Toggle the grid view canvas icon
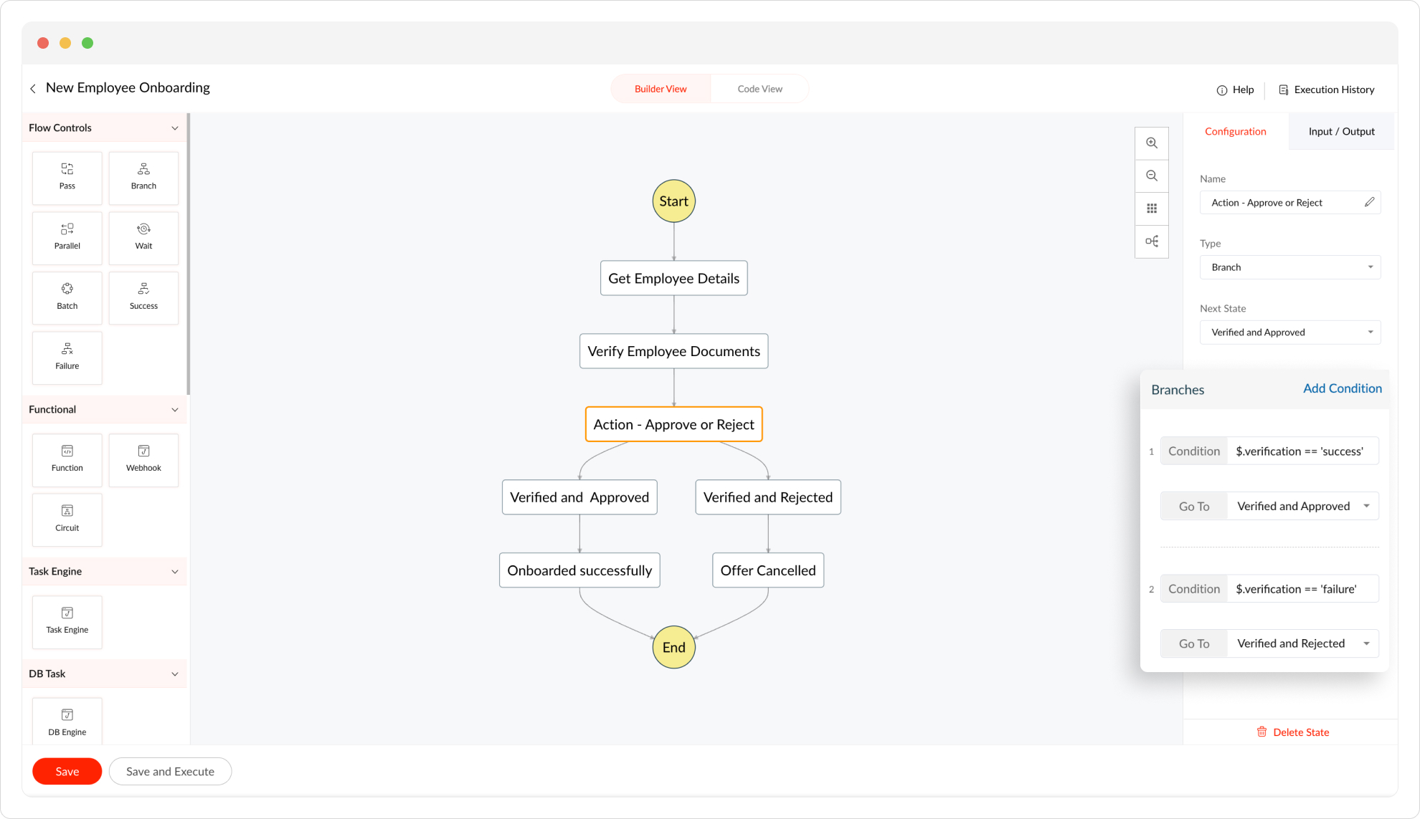The image size is (1420, 819). [1152, 209]
